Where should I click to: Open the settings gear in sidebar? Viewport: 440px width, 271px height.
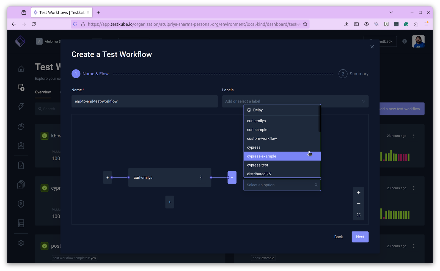tap(21, 243)
